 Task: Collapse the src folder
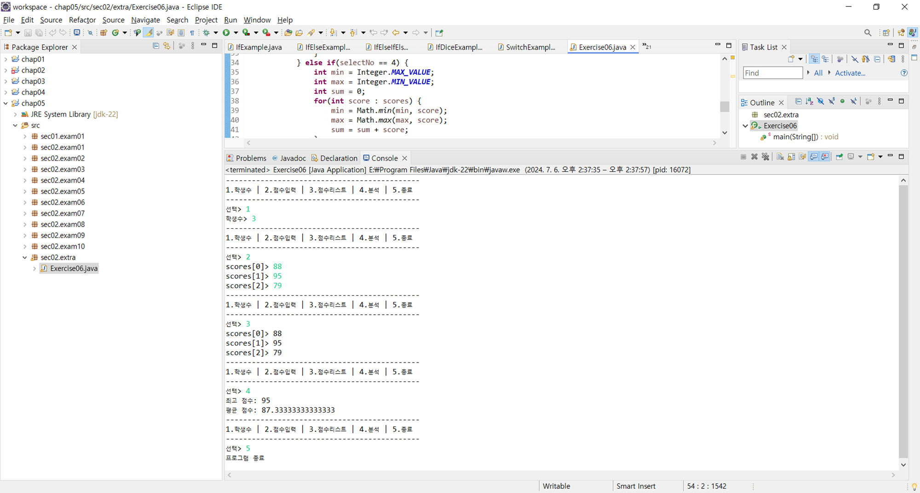point(15,125)
